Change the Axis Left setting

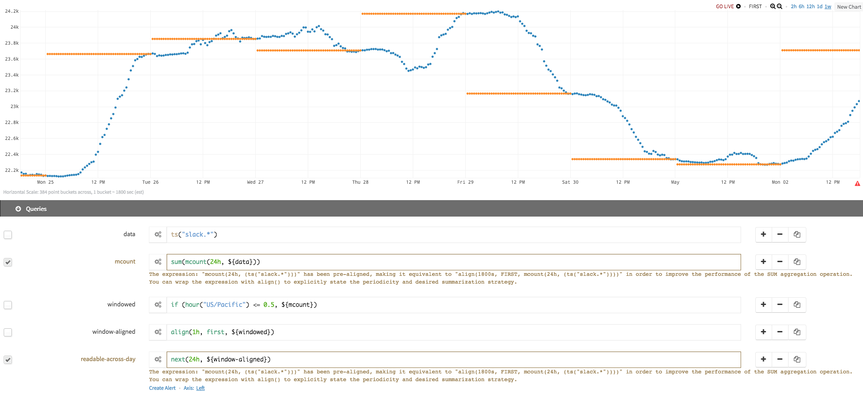(200, 388)
